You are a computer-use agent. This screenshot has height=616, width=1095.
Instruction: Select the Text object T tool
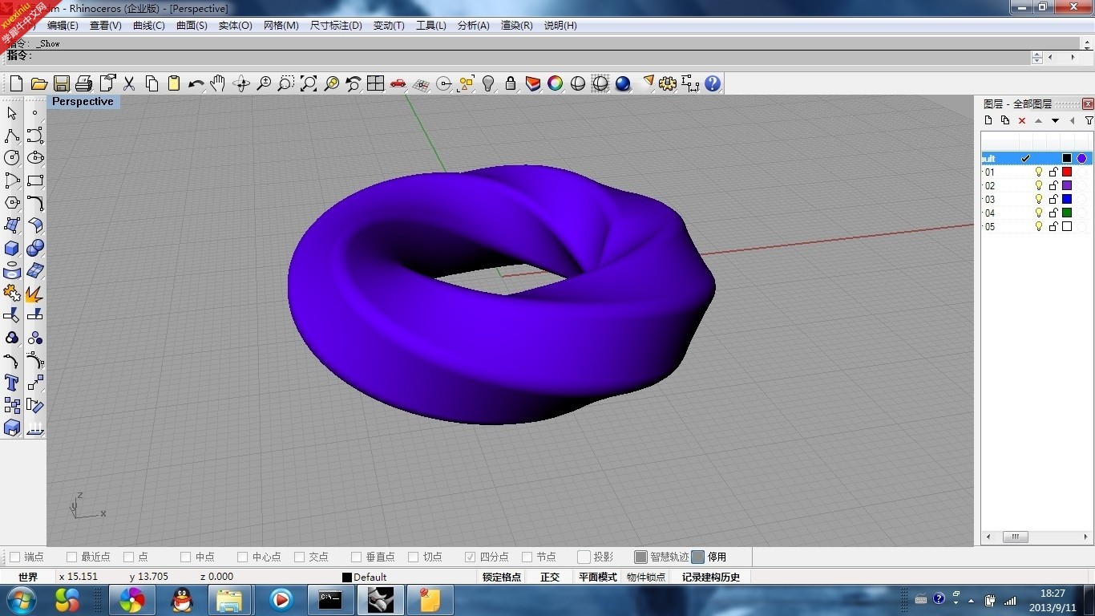click(x=12, y=383)
